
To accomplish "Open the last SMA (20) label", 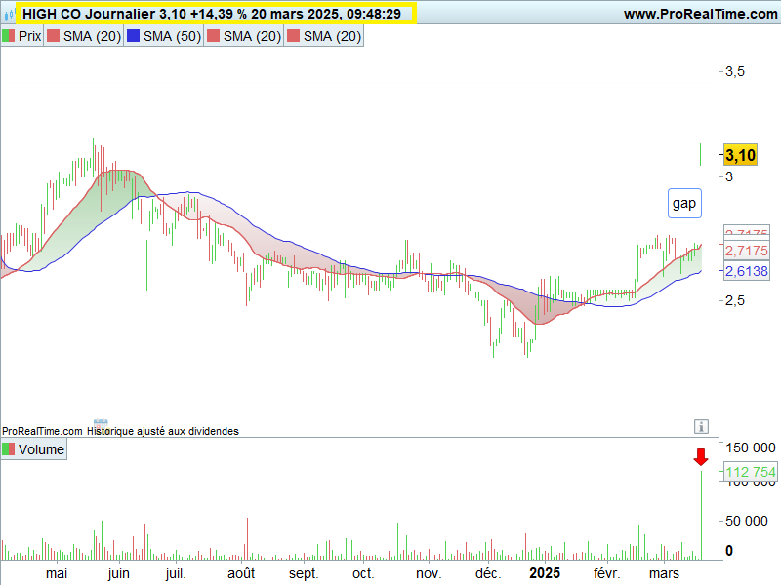I will tap(324, 36).
